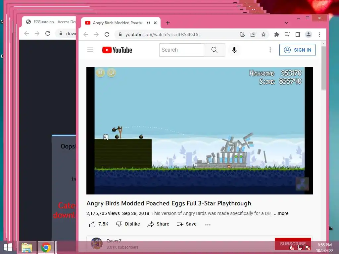Share this page icon in the address bar

coord(253,34)
